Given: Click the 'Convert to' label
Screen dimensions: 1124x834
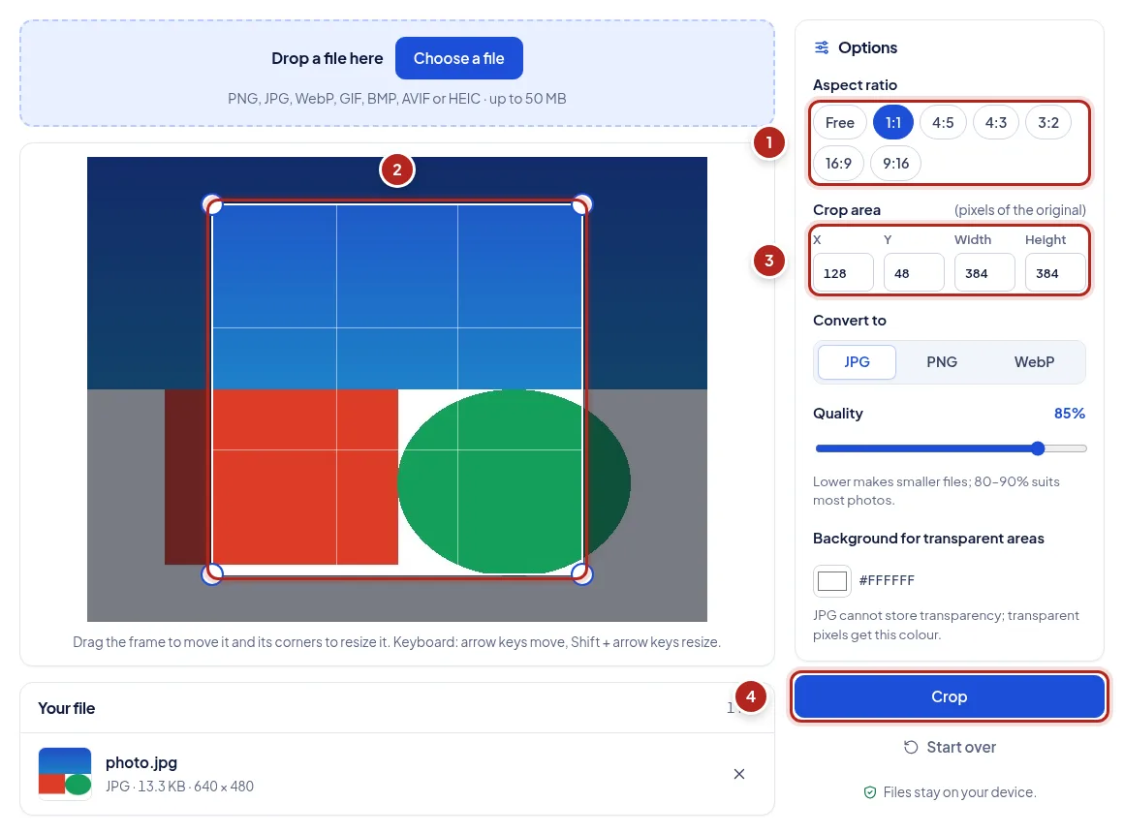Looking at the screenshot, I should pos(850,321).
